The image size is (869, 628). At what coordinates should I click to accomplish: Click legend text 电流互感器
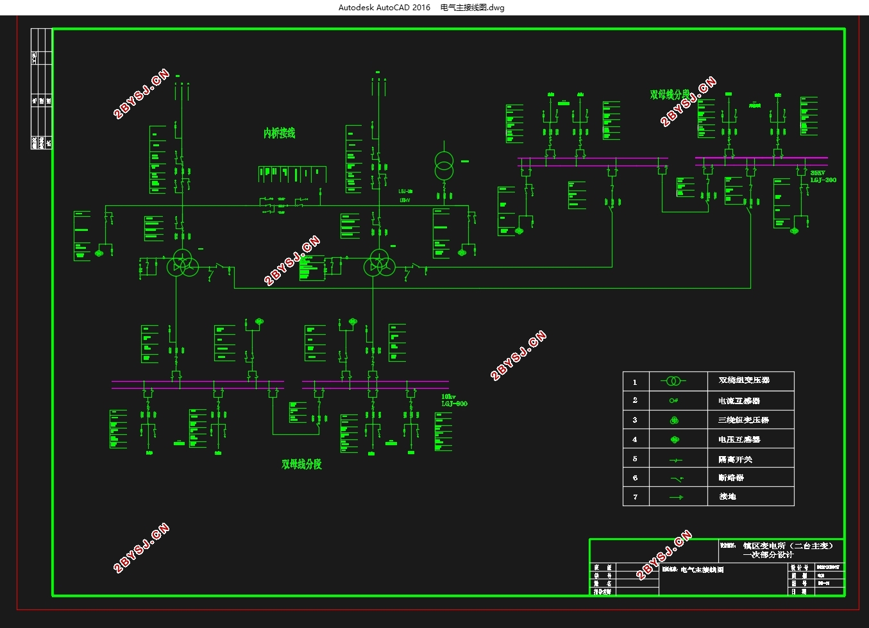coord(739,400)
